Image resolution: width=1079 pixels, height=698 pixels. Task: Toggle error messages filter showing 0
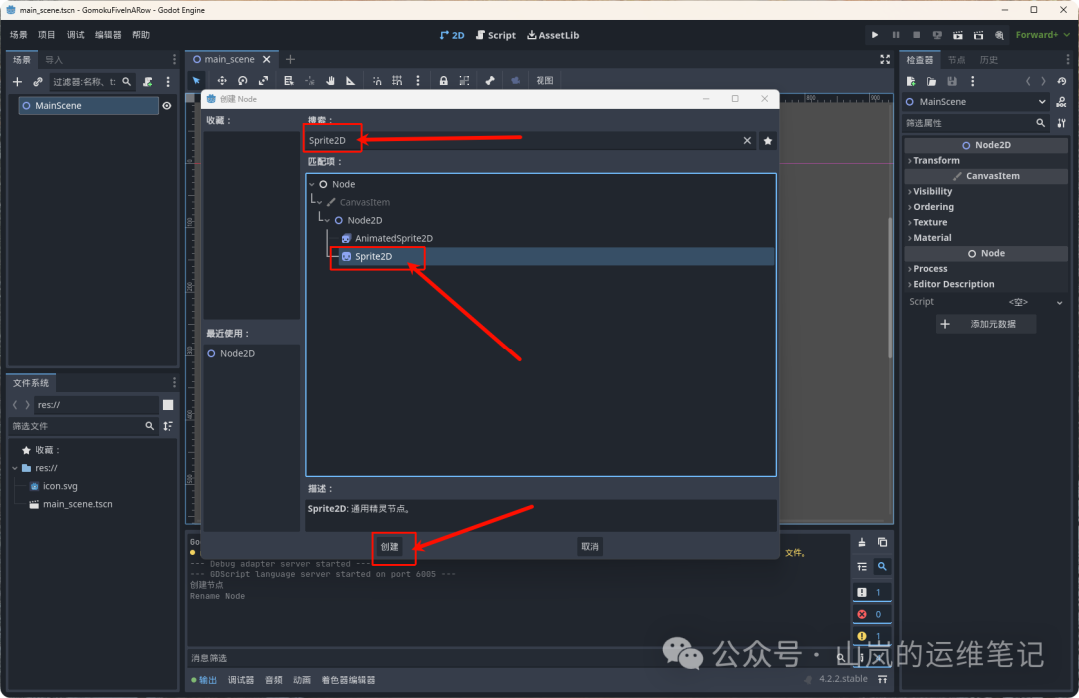[x=872, y=614]
